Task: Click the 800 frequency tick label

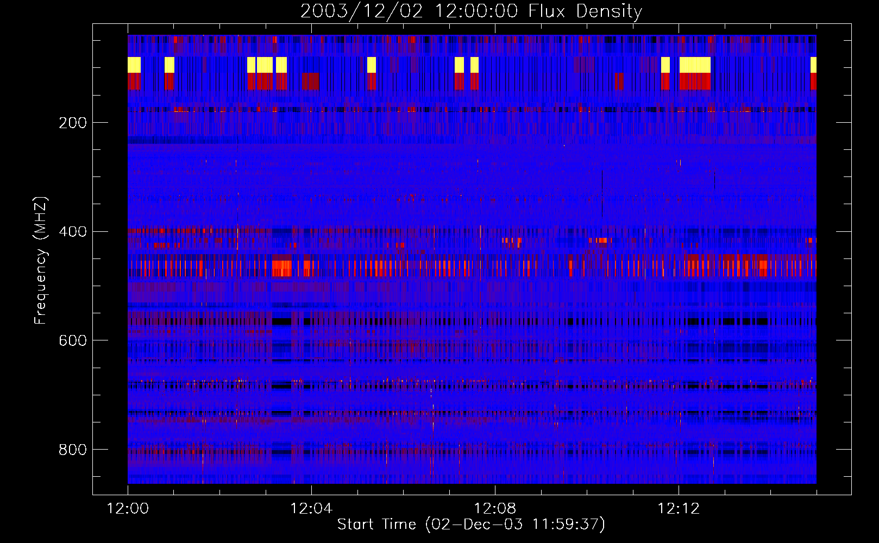Action: pos(73,450)
